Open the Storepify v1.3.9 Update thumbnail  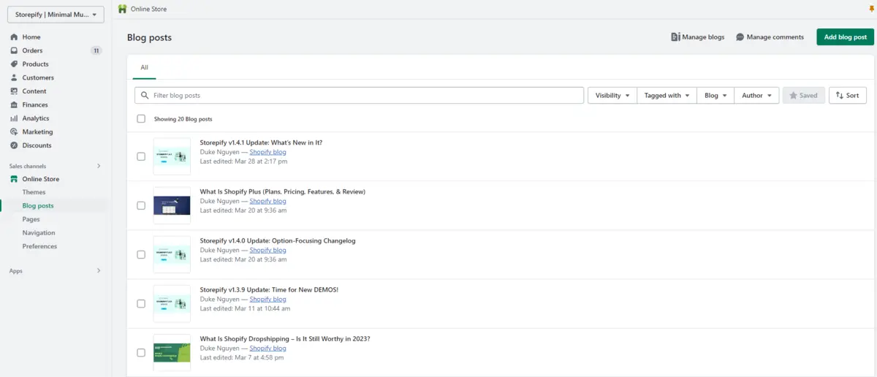[x=172, y=303]
